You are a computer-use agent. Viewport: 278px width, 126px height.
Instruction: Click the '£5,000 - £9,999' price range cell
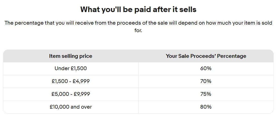pos(71,94)
